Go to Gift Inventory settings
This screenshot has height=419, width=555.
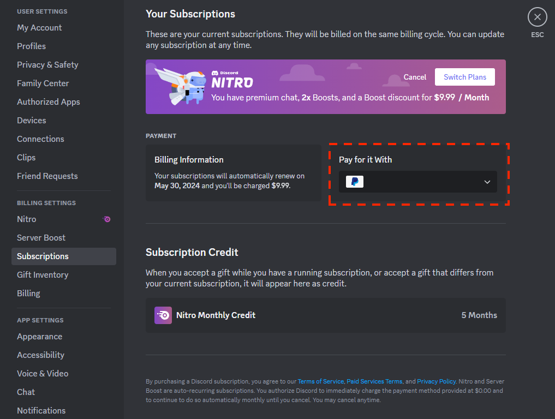coord(43,274)
